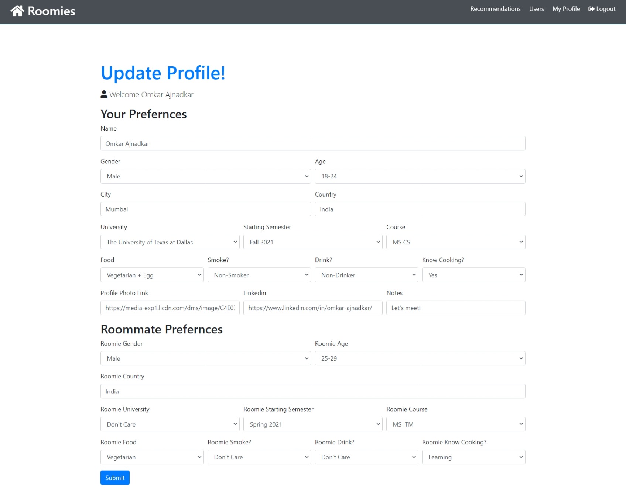The image size is (626, 503).
Task: Click the user silhouette icon beside Welcome
Action: click(x=104, y=94)
